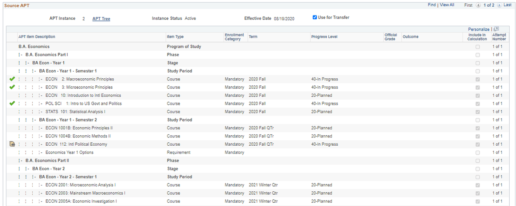This screenshot has width=516, height=206.
Task: Toggle Include in Calculation for Economics Year 1 Options
Action: pyautogui.click(x=477, y=152)
